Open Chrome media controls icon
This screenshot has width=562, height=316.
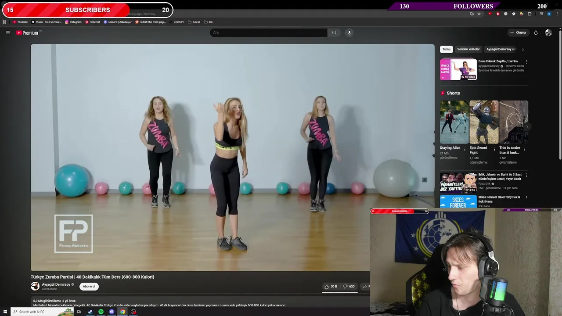pyautogui.click(x=541, y=14)
